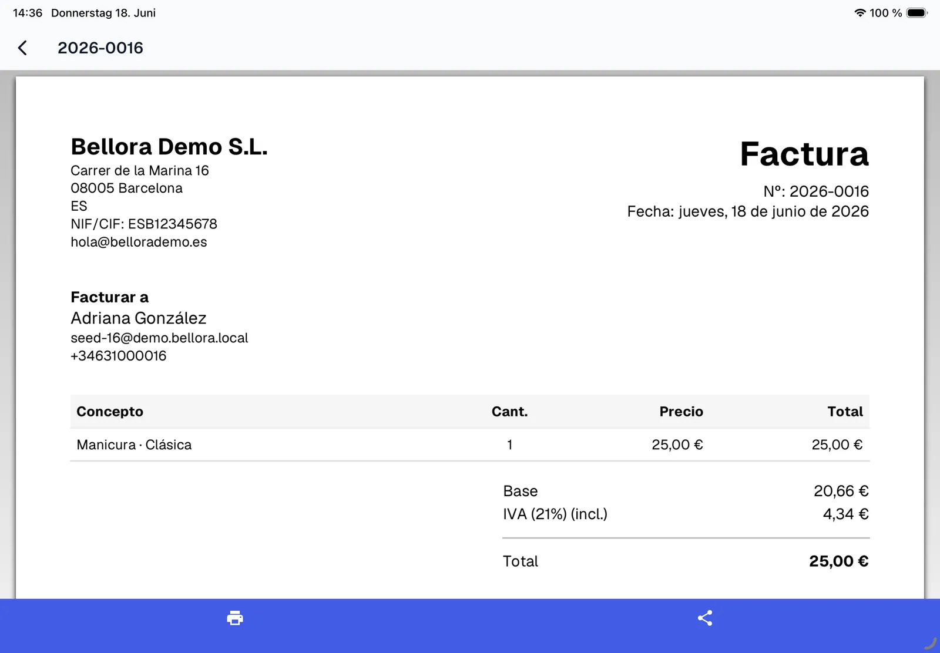Select the country code ES
Image resolution: width=940 pixels, height=653 pixels.
pos(79,206)
